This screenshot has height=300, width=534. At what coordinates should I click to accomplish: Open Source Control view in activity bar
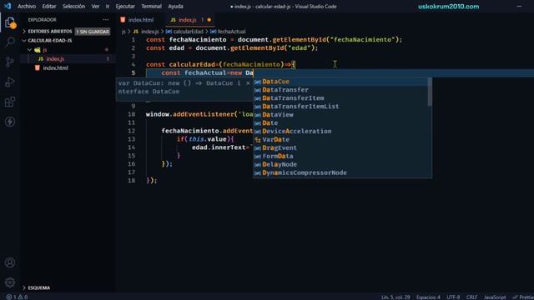click(x=10, y=62)
